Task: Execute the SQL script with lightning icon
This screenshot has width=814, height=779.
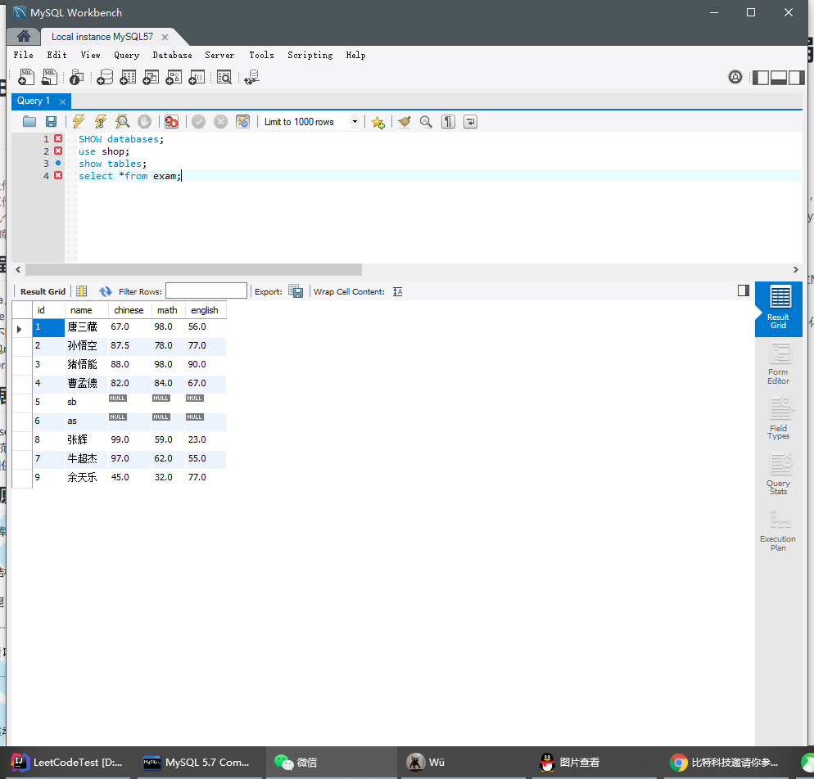Action: [x=79, y=121]
